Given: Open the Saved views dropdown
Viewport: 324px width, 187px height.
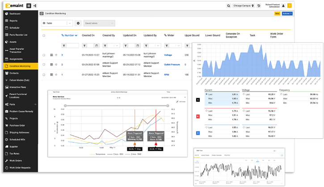Looking at the screenshot, I should click(99, 23).
